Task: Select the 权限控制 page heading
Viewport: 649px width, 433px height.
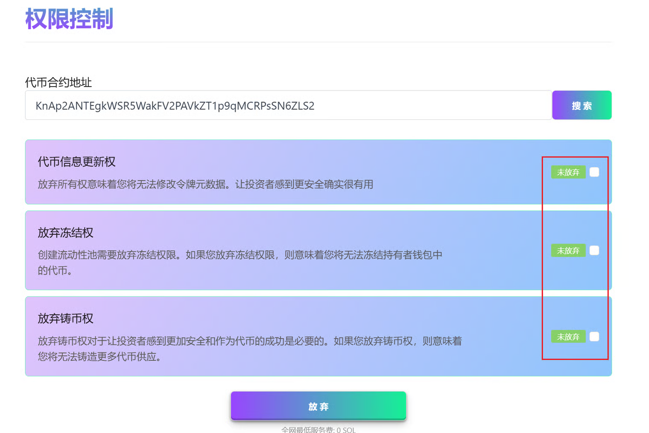Action: [x=69, y=19]
